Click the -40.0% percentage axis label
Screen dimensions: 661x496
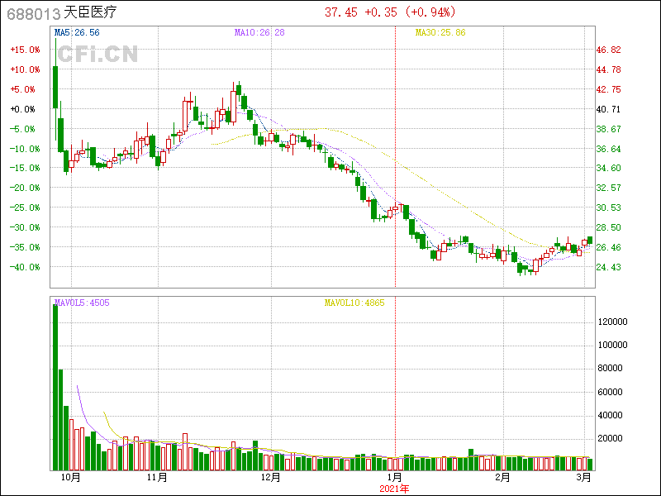tap(23, 267)
